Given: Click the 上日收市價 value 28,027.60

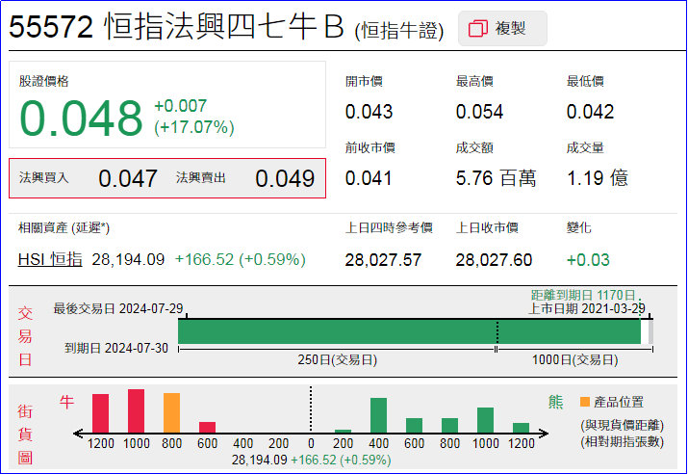Looking at the screenshot, I should coord(494,260).
